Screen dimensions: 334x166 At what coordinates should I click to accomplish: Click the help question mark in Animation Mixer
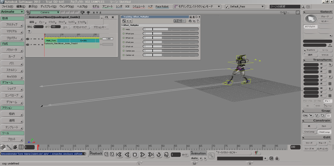click(29, 31)
